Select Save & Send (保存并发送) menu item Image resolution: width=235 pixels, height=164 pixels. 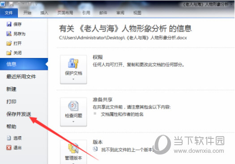19,114
